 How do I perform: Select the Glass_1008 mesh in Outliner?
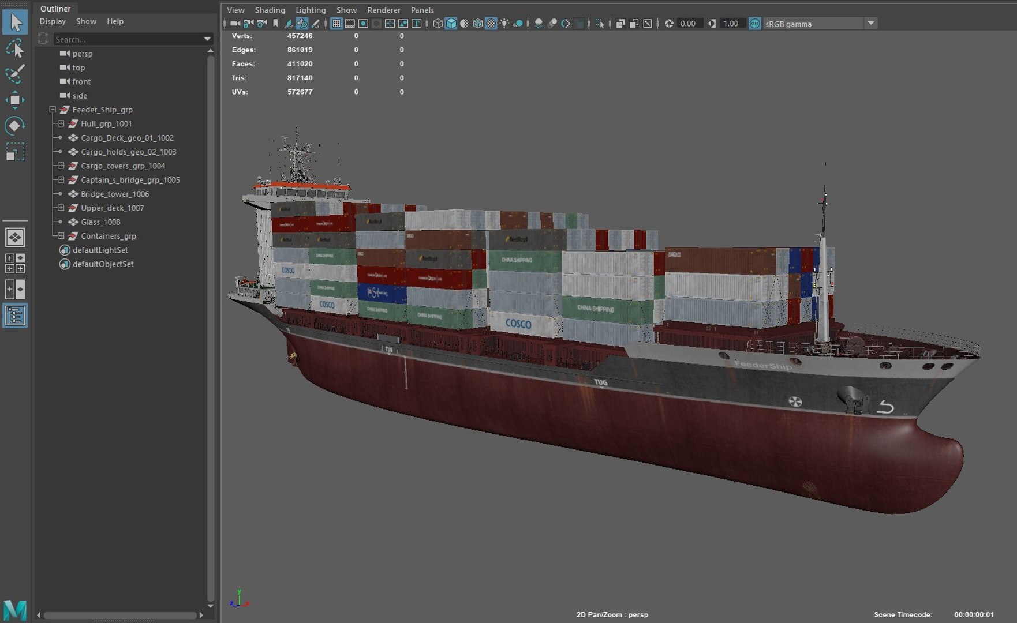(x=100, y=222)
